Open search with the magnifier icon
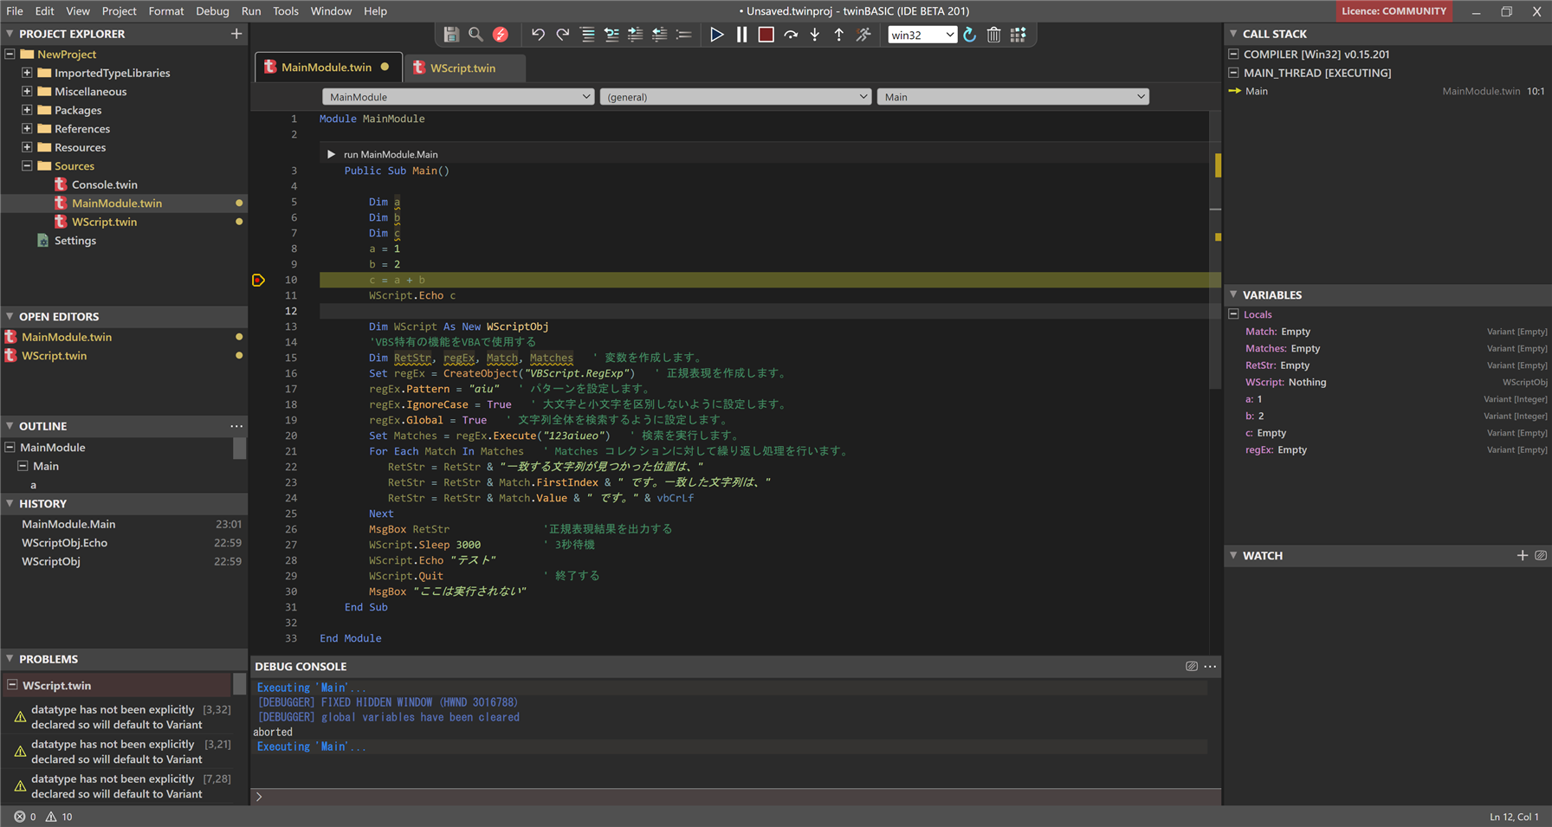 475,35
